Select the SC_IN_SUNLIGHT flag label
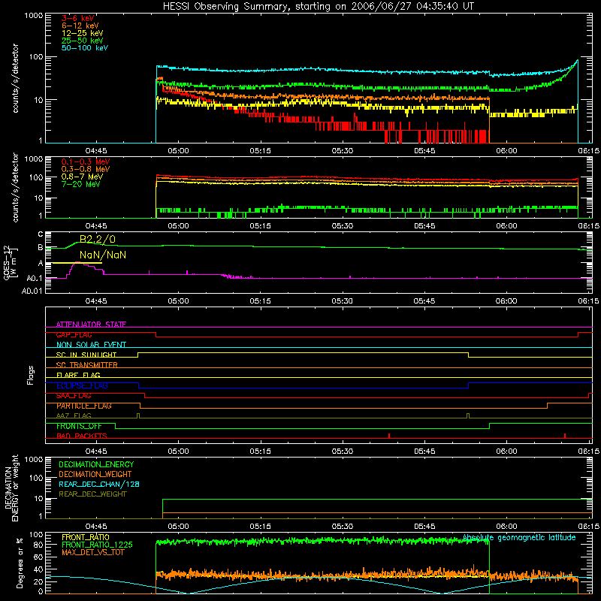 [86, 355]
